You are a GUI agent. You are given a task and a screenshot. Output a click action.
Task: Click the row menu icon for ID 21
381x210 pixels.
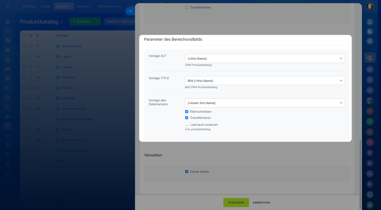[31, 88]
